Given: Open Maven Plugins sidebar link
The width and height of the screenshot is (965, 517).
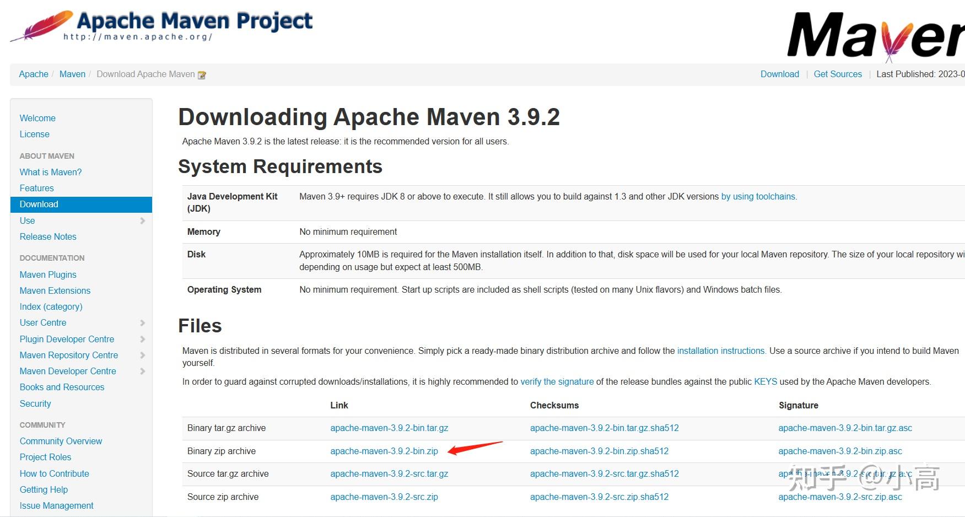Looking at the screenshot, I should [x=48, y=274].
